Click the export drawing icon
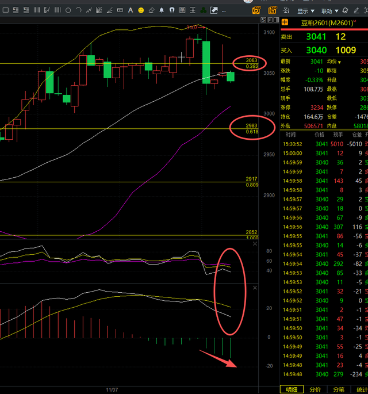This screenshot has width=368, height=394. pyautogui.click(x=214, y=10)
